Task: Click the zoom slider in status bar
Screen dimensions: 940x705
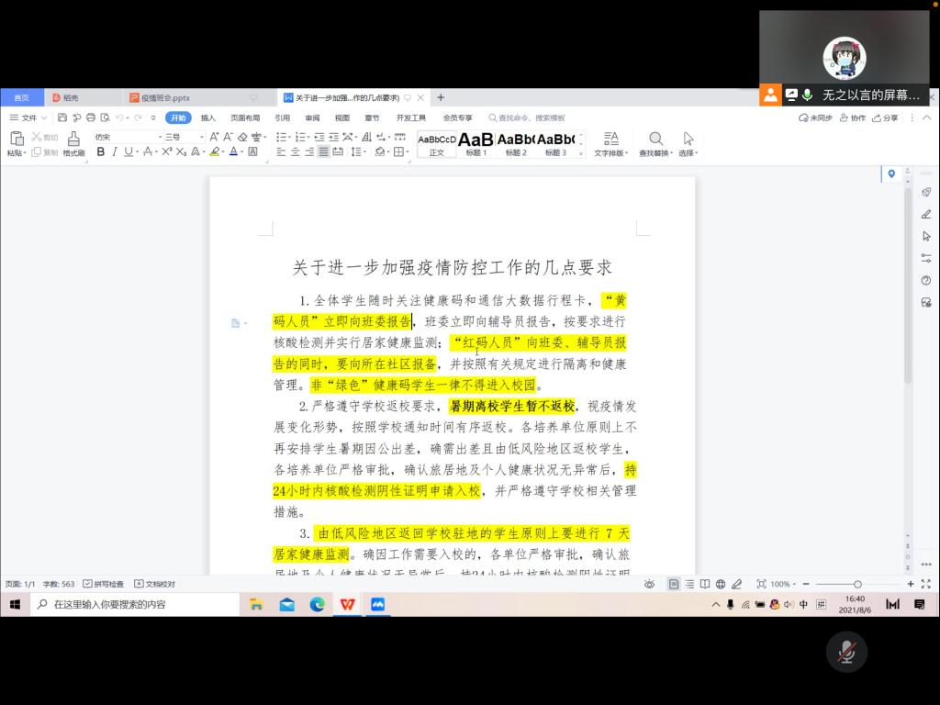Action: 857,584
